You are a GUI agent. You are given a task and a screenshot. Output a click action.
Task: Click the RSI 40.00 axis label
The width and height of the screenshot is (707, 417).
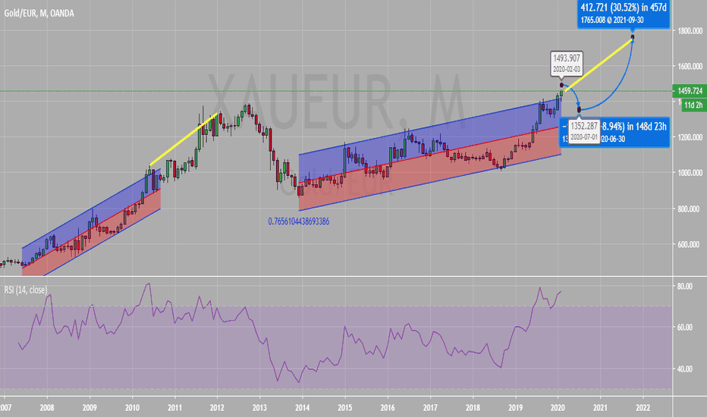[685, 368]
